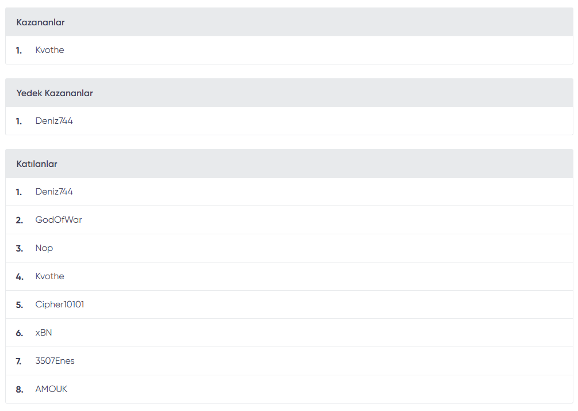Click rank number 1 in Kazananlar

19,51
